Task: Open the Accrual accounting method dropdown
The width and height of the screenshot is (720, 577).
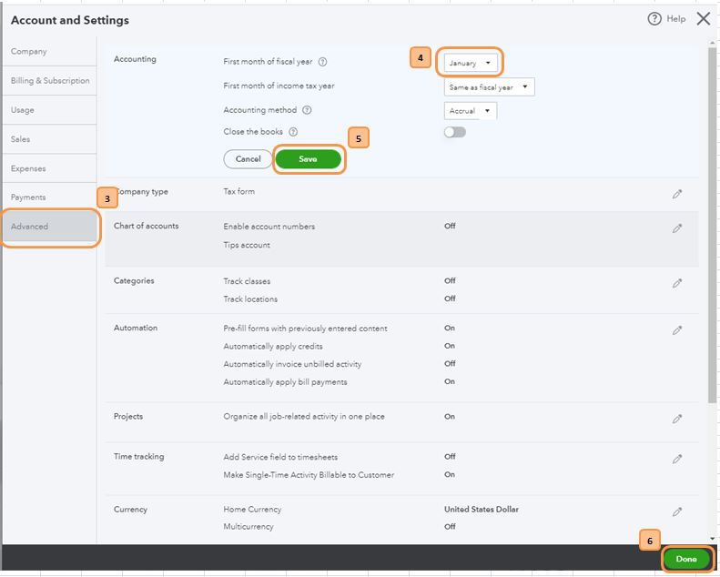Action: [x=470, y=111]
